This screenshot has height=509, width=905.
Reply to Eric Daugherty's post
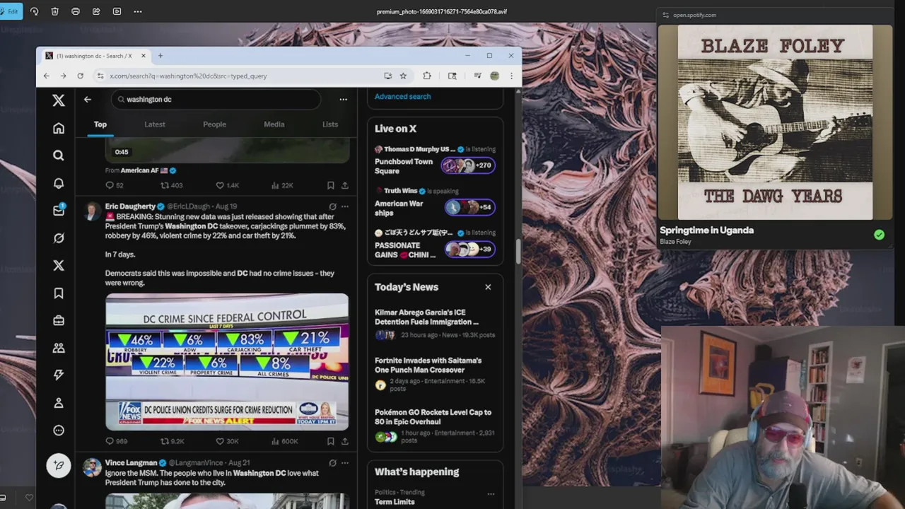coord(117,441)
